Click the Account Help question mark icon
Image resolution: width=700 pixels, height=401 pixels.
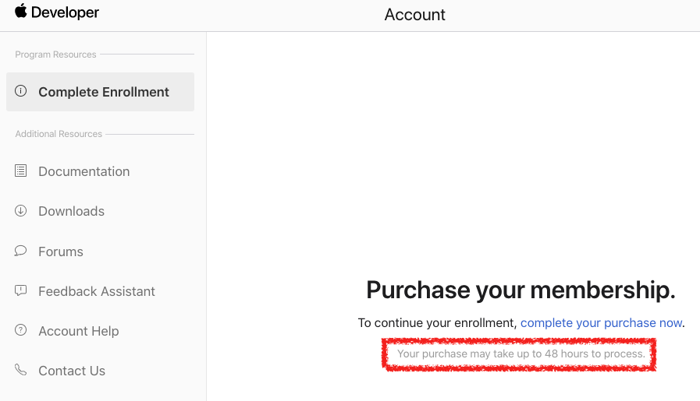20,330
